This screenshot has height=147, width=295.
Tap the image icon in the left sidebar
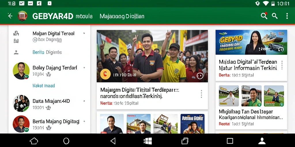click(x=16, y=40)
